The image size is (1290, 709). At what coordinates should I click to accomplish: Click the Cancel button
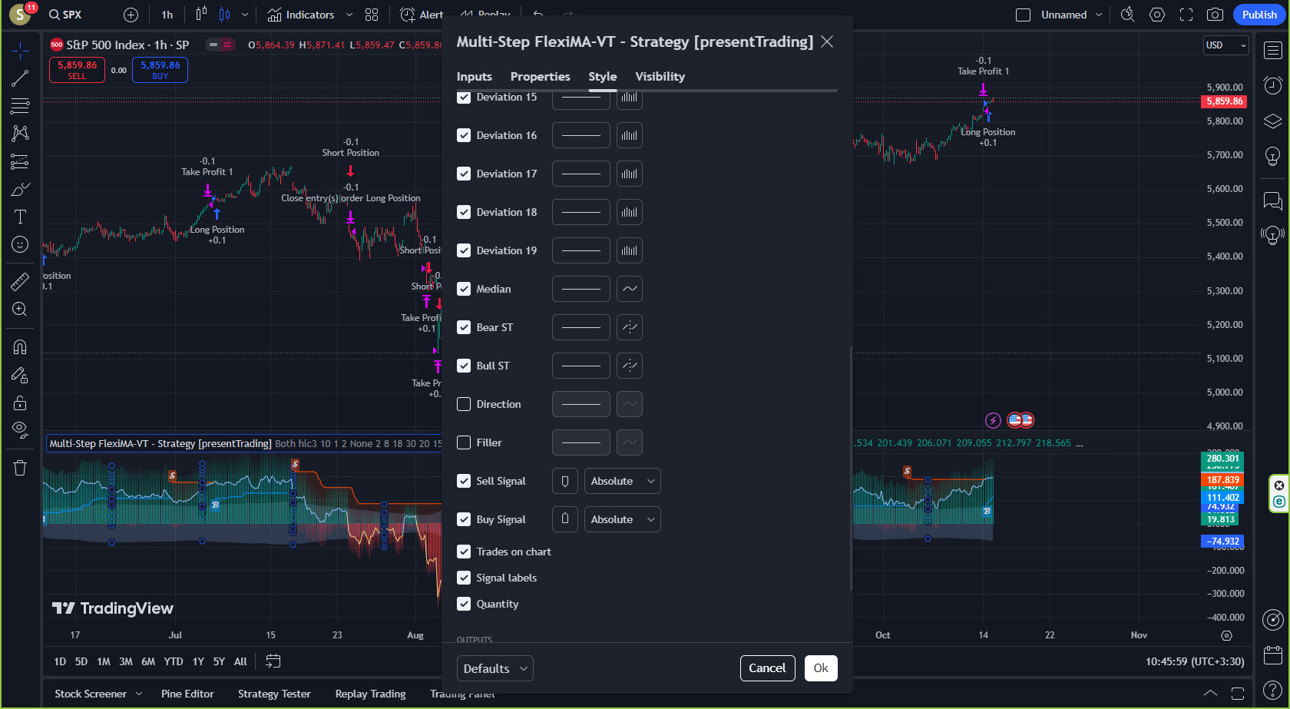click(766, 668)
